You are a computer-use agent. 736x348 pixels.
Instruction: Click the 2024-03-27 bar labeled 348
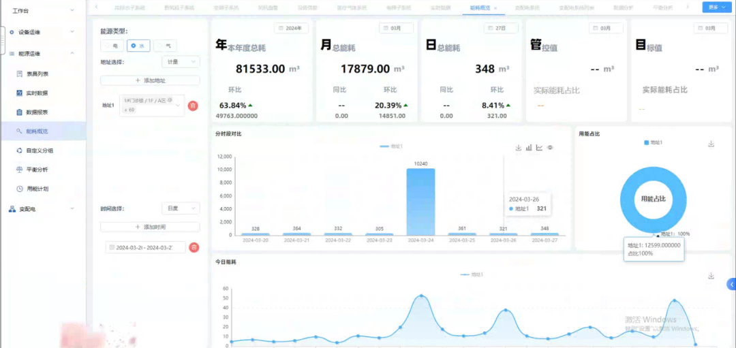pos(545,234)
